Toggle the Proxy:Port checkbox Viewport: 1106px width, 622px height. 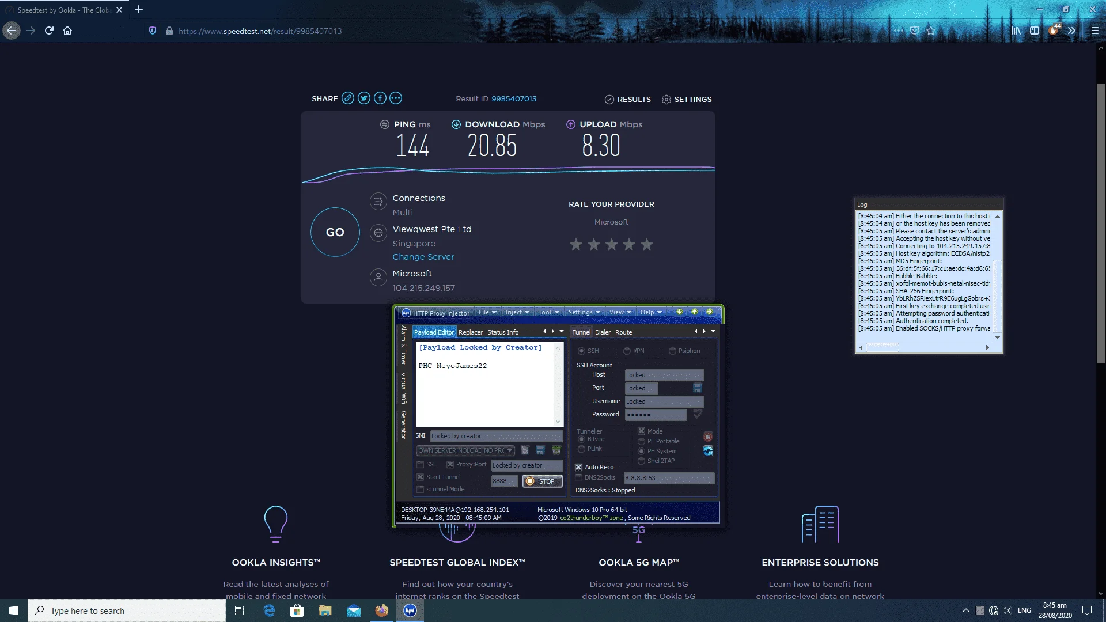[450, 464]
